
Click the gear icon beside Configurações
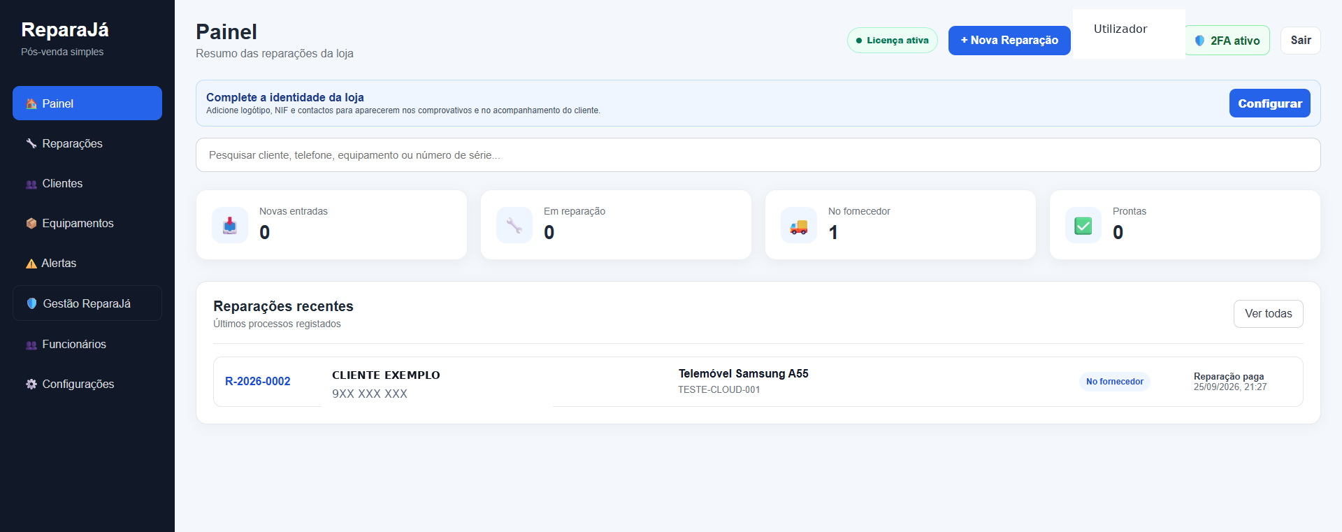pos(31,384)
